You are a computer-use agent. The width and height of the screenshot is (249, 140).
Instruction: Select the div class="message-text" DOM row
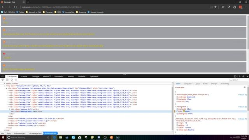[86, 112]
